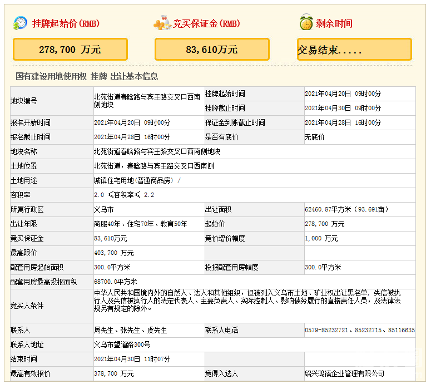This screenshot has width=431, height=384.
Task: Click the 剩余时间 red heading
Action: click(334, 24)
